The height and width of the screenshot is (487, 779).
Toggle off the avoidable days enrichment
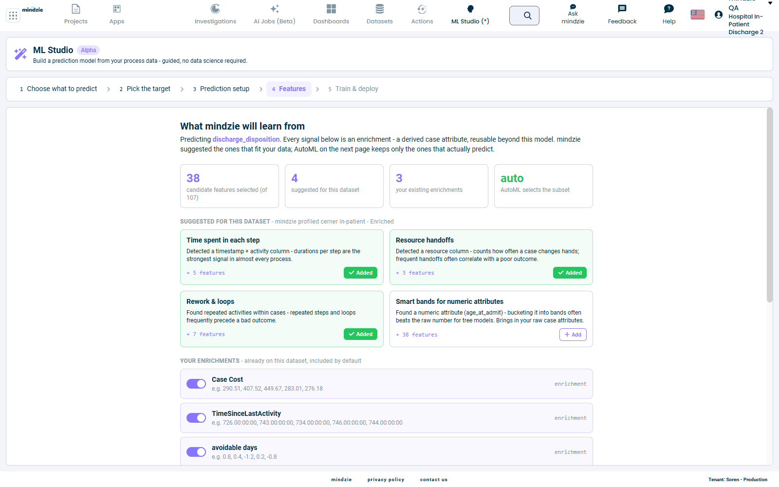[196, 452]
